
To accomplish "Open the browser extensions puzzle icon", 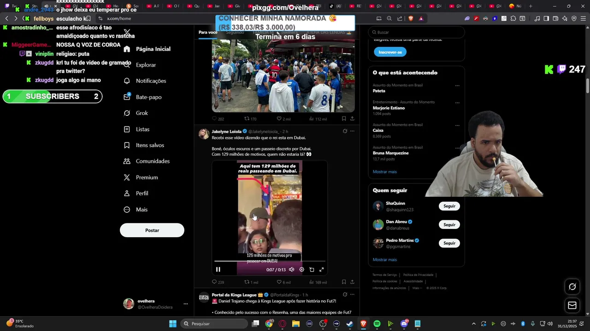I will pyautogui.click(x=513, y=18).
